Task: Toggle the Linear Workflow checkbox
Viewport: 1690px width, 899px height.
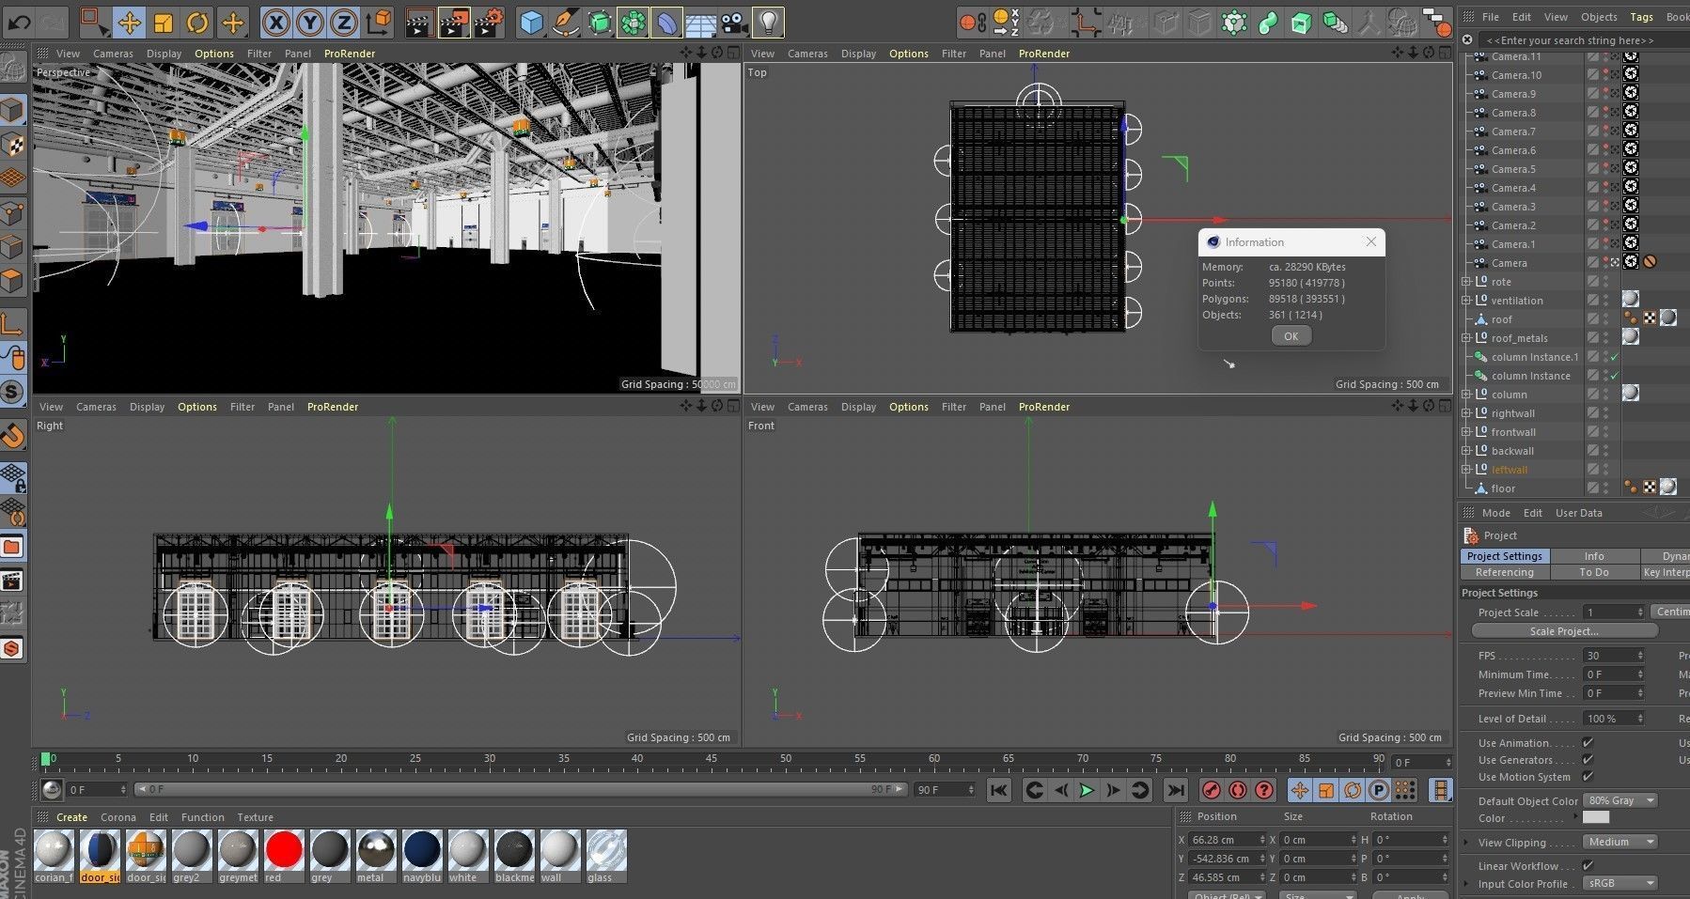Action: 1588,865
